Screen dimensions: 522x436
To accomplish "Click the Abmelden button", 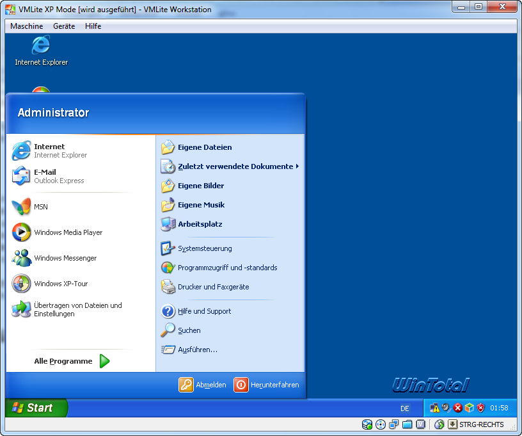I will pos(202,385).
